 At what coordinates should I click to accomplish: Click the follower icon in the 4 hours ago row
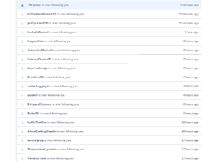(22, 95)
